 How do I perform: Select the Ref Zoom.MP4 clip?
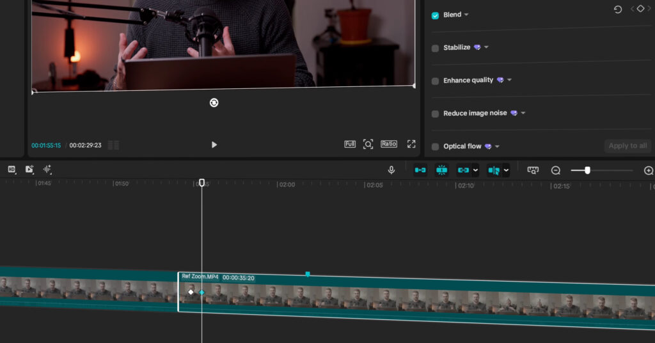pyautogui.click(x=416, y=301)
